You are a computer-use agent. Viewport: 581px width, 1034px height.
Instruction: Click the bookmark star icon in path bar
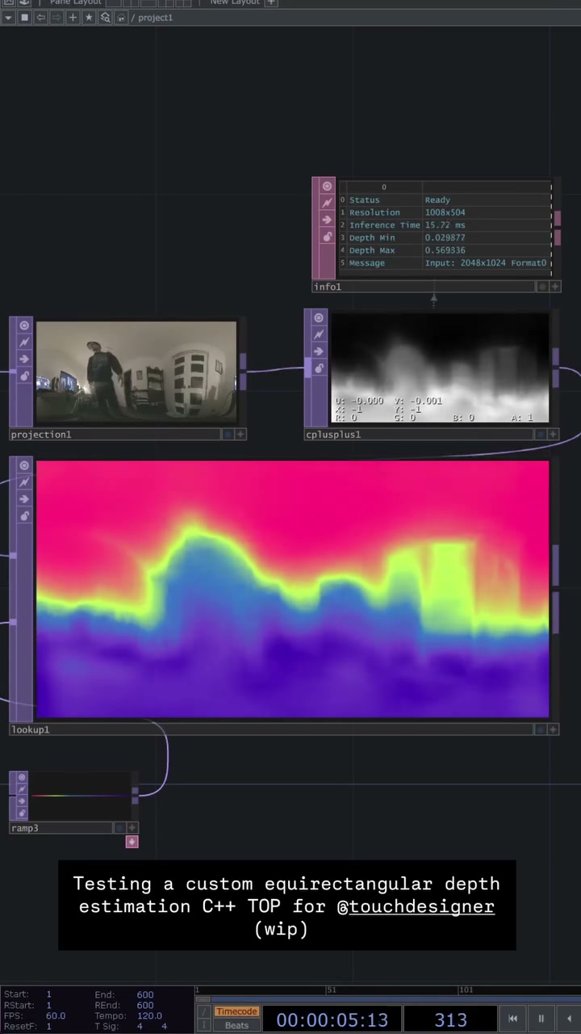(89, 18)
